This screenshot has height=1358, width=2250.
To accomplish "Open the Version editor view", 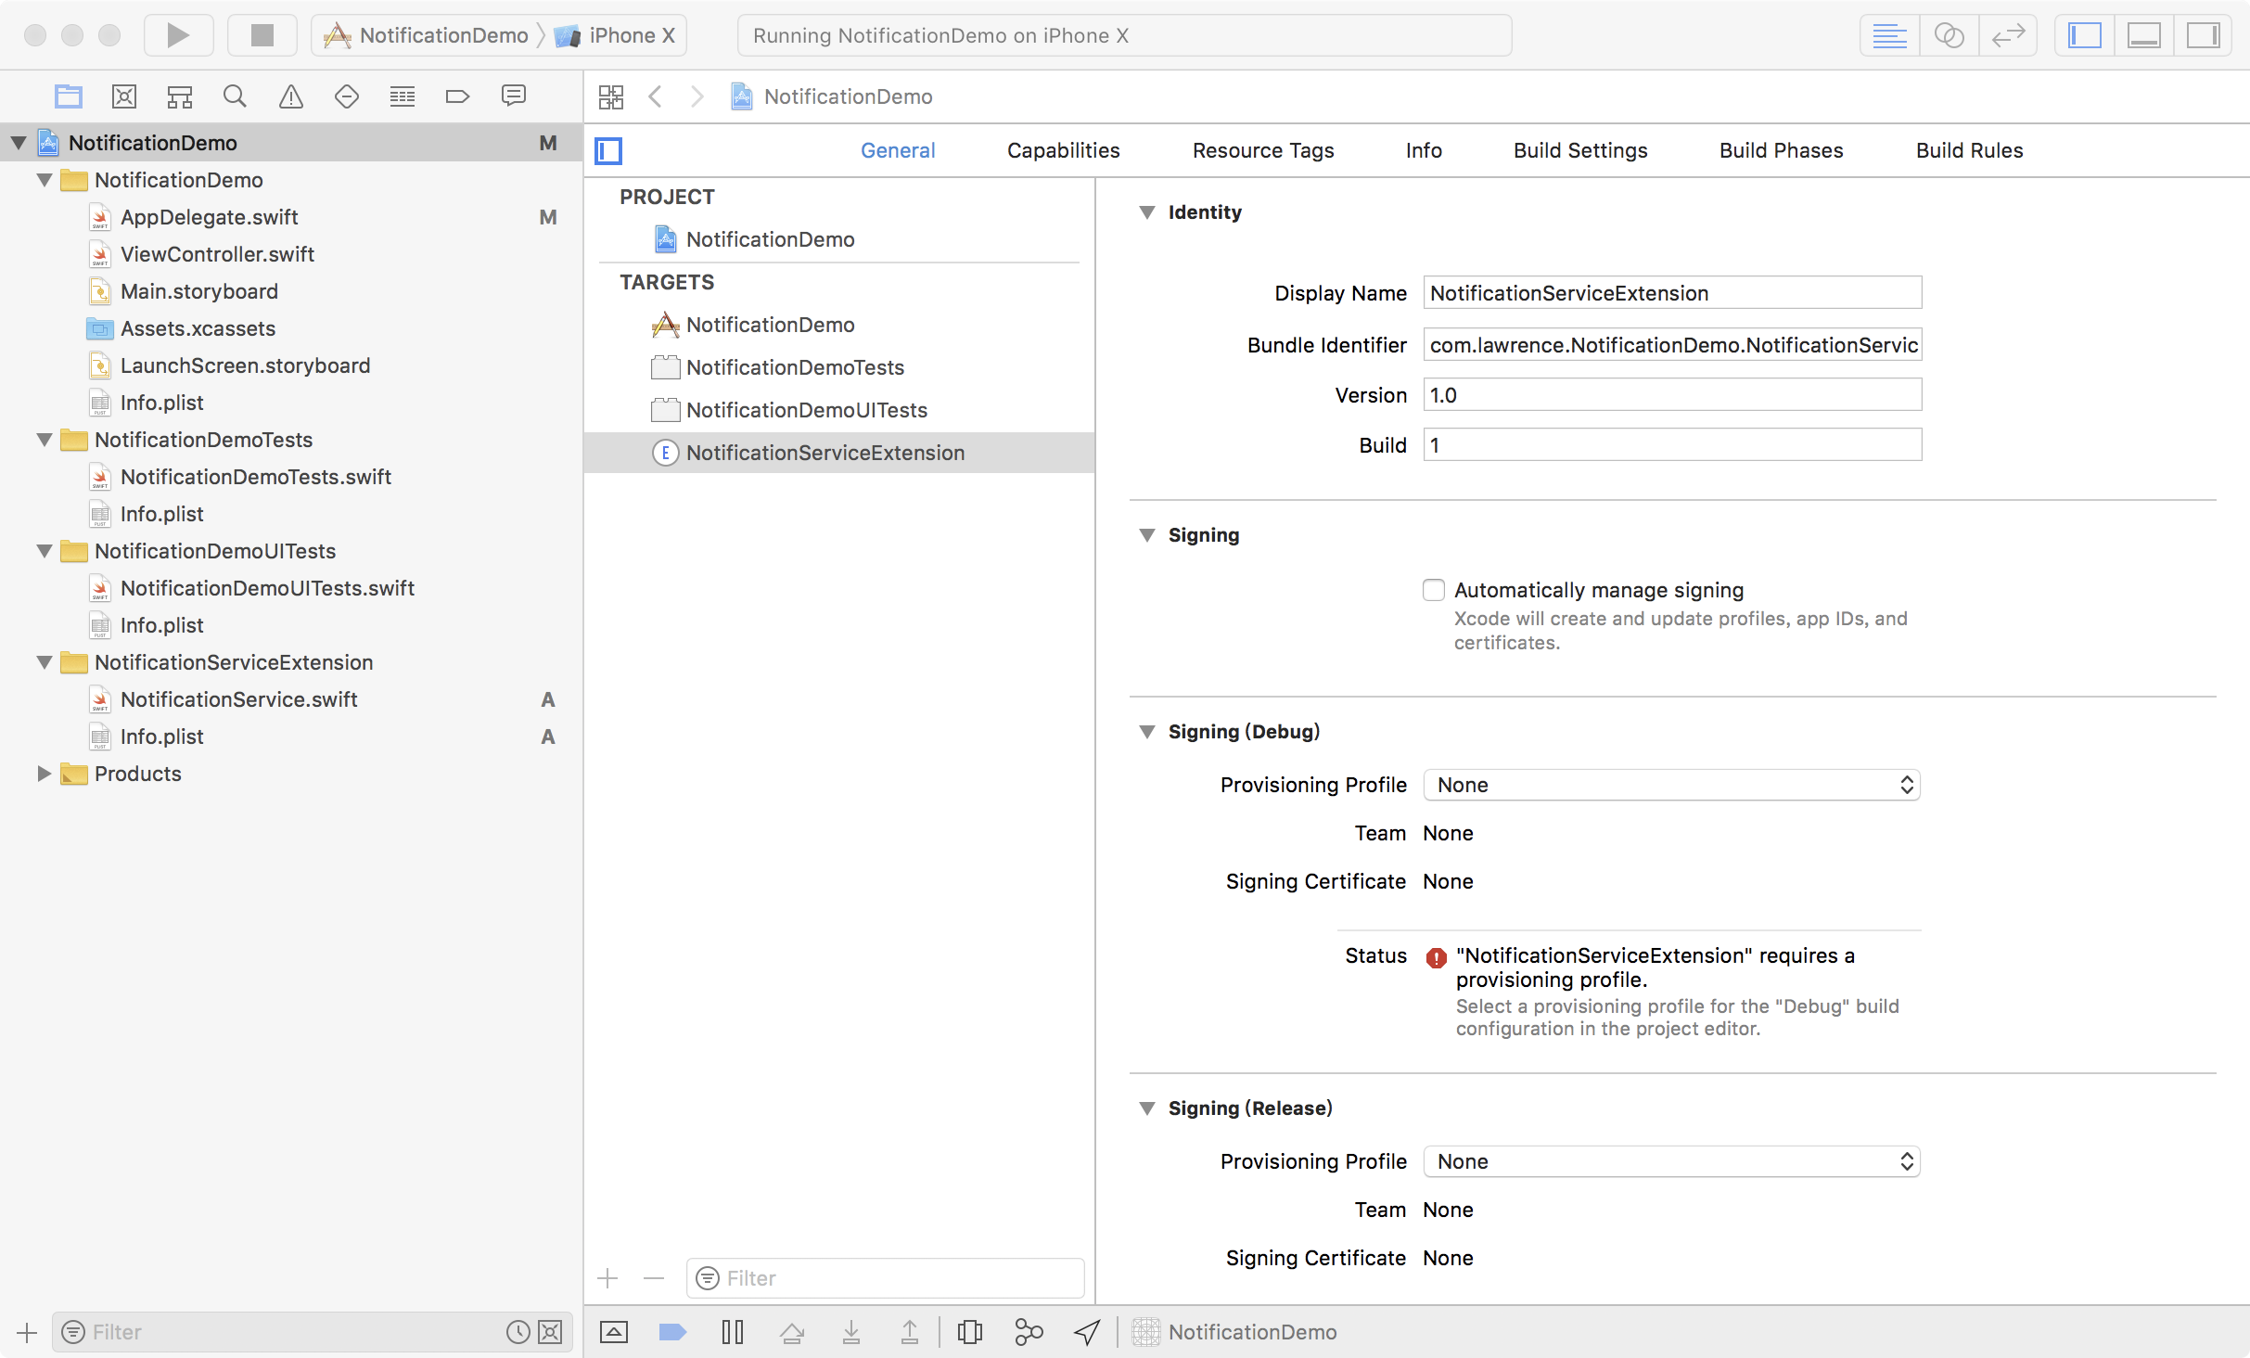I will click(2008, 35).
